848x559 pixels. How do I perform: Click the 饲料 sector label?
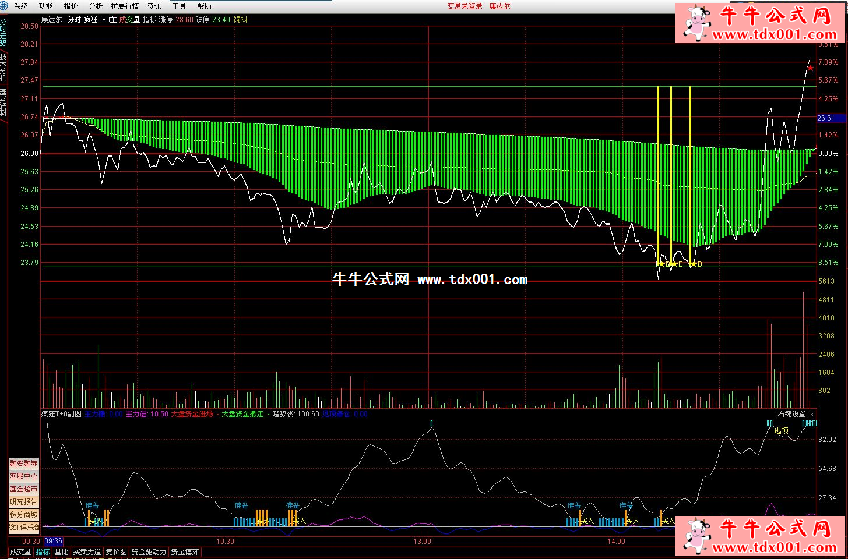click(x=240, y=20)
